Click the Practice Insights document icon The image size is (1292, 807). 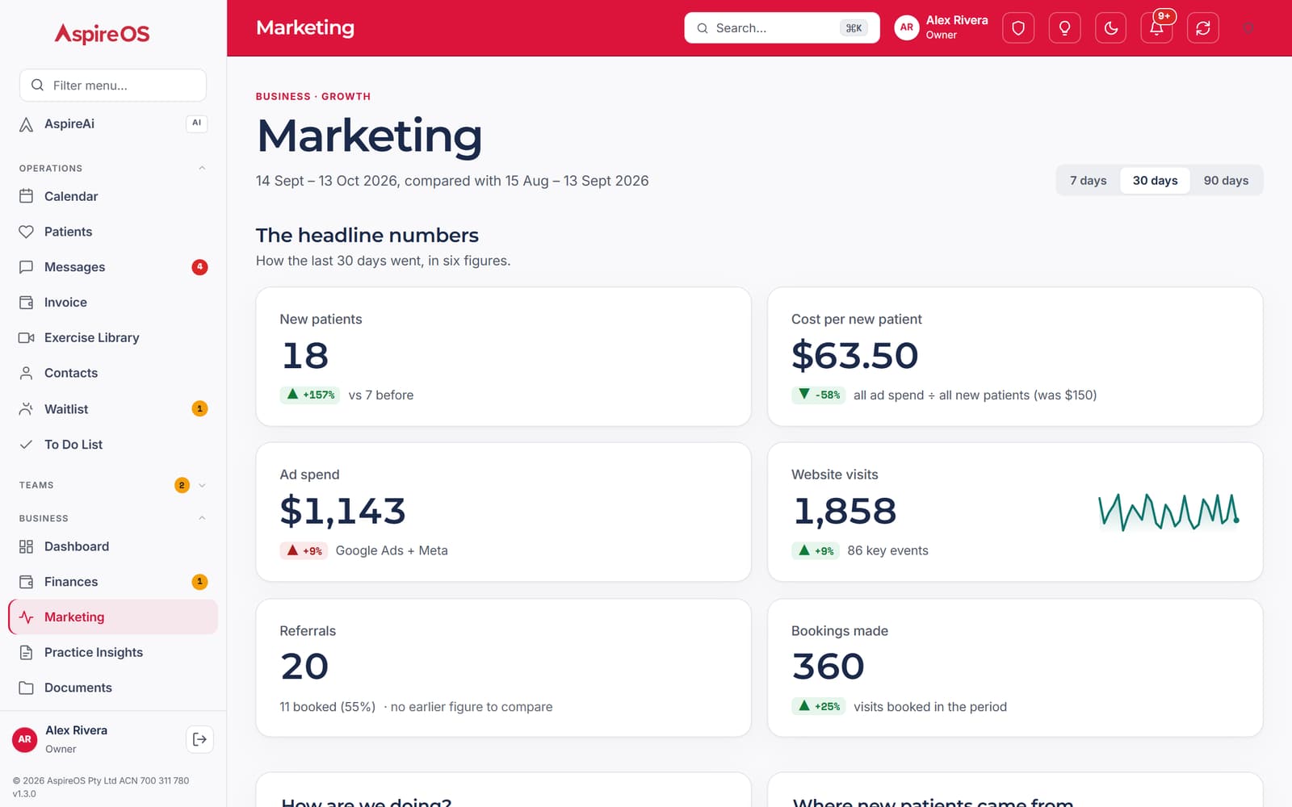[27, 652]
